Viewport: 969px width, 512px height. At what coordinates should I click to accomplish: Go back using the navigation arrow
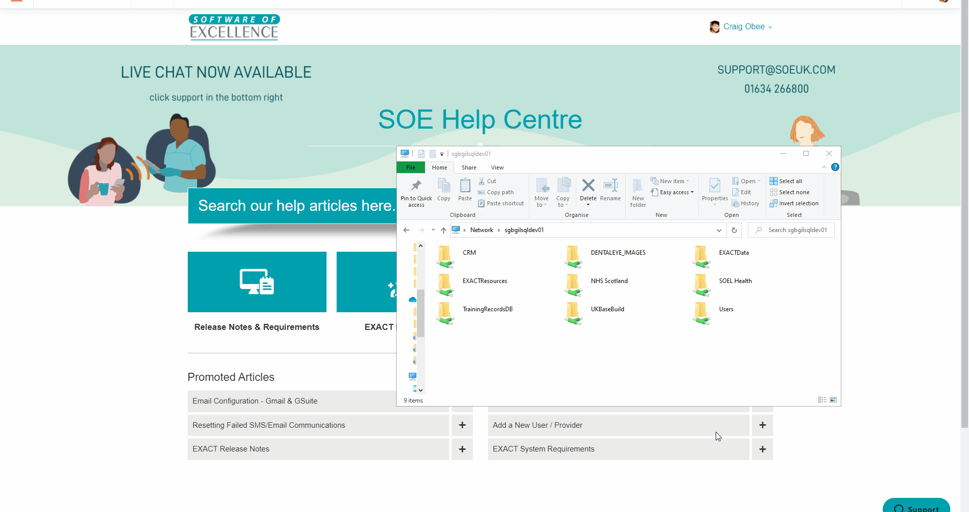point(406,230)
